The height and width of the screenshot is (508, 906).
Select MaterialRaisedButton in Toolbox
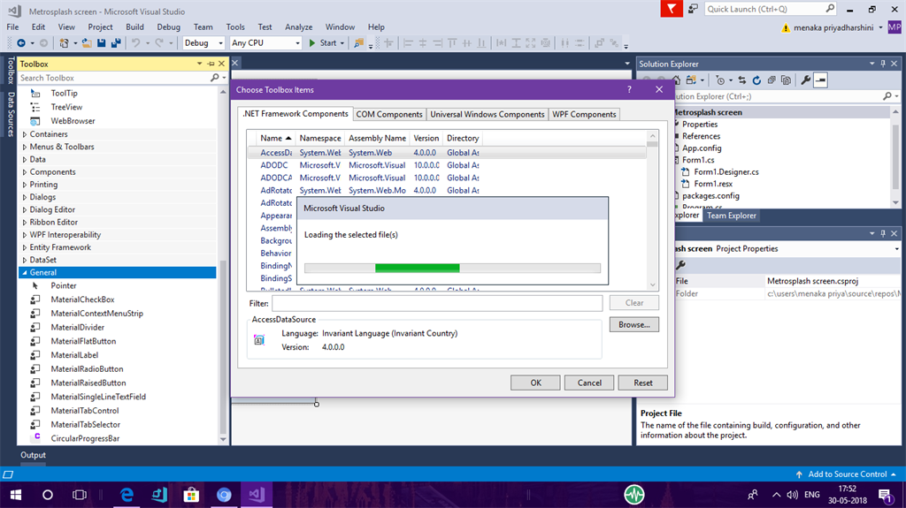(88, 383)
